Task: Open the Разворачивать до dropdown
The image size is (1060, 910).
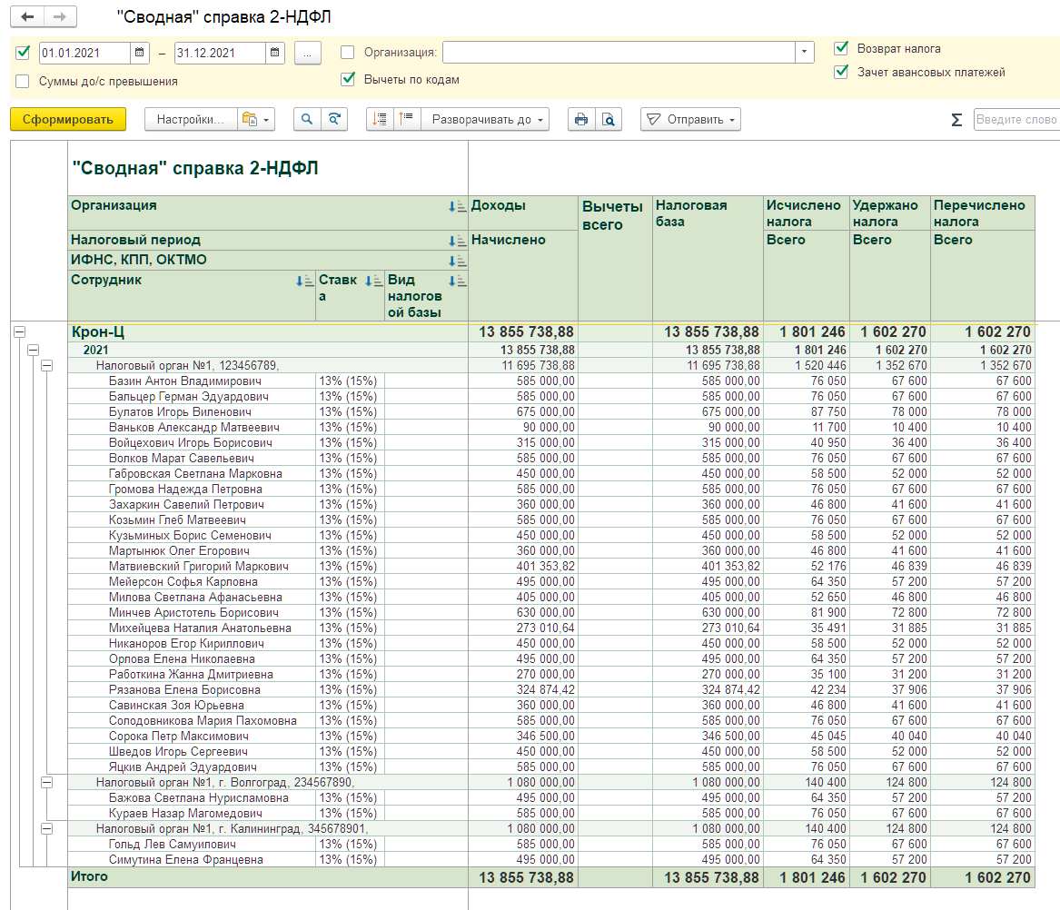Action: [485, 119]
